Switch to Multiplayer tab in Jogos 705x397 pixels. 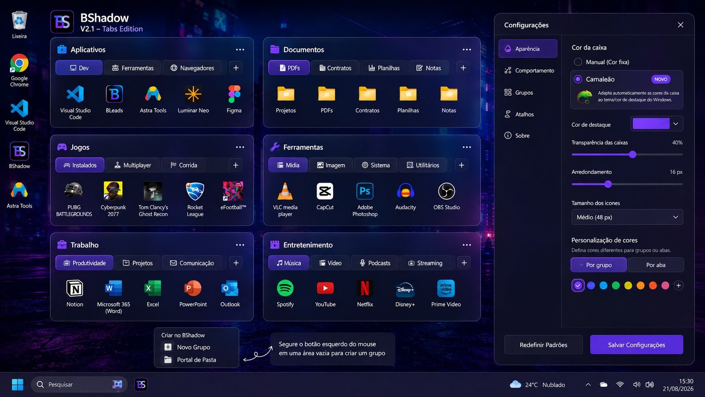[133, 165]
